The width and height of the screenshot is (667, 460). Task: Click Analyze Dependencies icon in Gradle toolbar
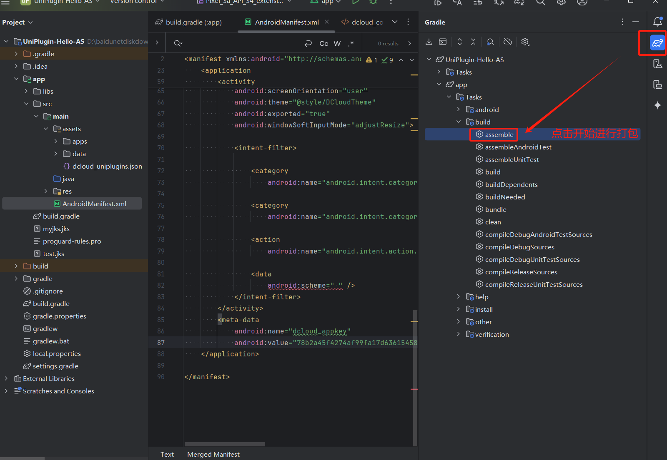(x=490, y=42)
